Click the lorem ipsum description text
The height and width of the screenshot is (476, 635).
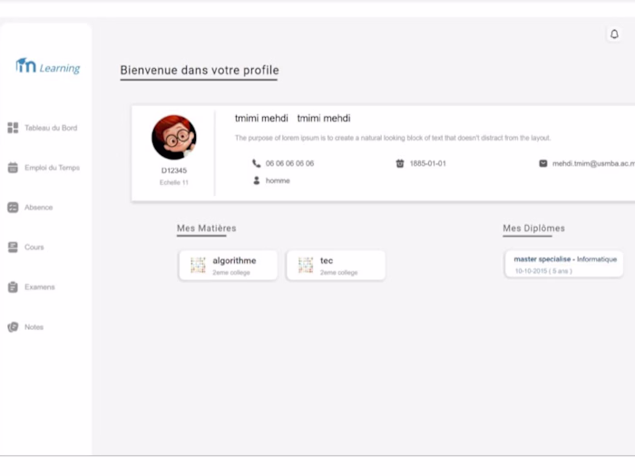click(393, 138)
